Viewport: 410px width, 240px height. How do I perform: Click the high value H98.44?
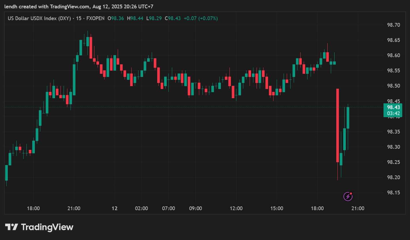coord(135,18)
